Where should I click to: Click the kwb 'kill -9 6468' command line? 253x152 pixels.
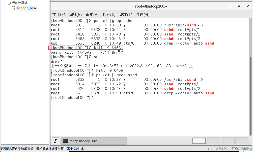pyautogui.click(x=86, y=48)
